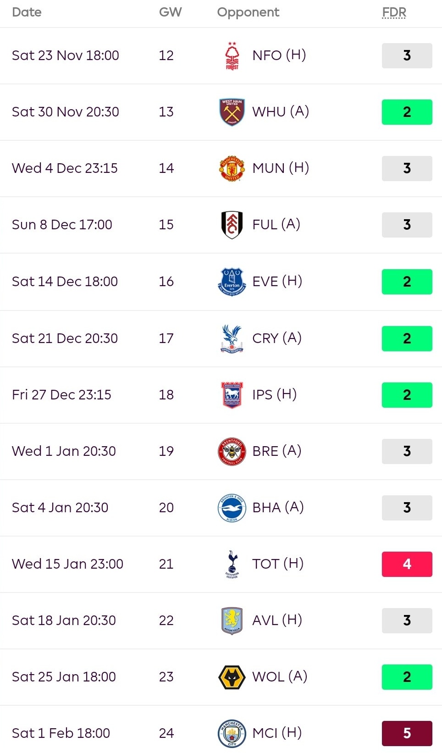Click the GW column header
Screen dimensions: 442x753
click(170, 12)
